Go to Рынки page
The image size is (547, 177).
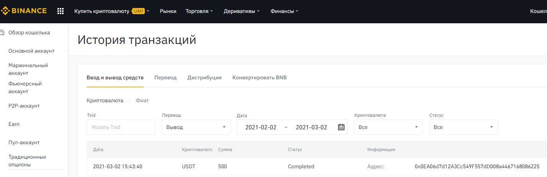[168, 11]
